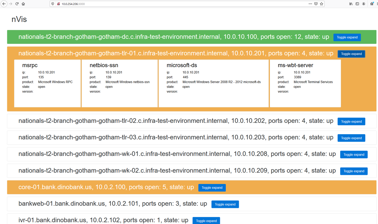Click the bankweb-01.bank.dinobank.us host text
Screen dimensions: 378x224
tap(62, 204)
